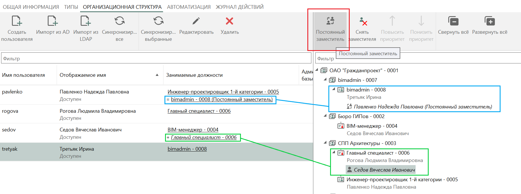
Task: Click Synchronize selected users icon
Action: click(x=158, y=21)
